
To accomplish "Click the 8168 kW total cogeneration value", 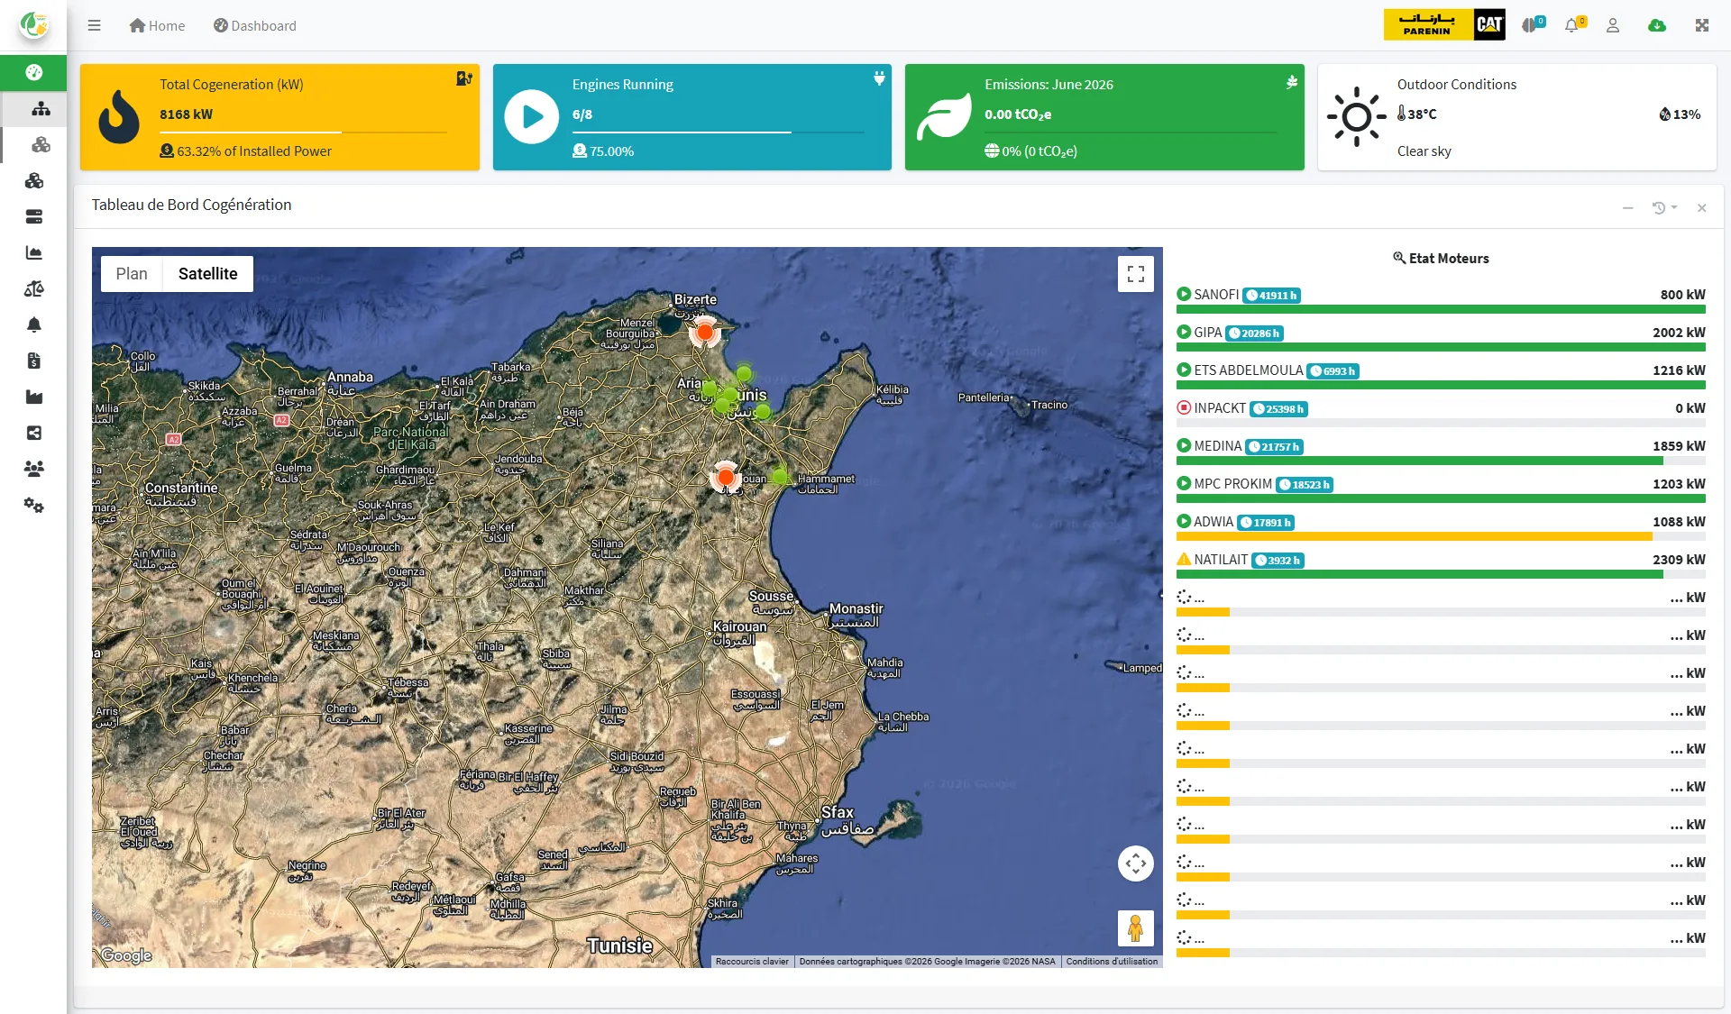I will pos(187,114).
